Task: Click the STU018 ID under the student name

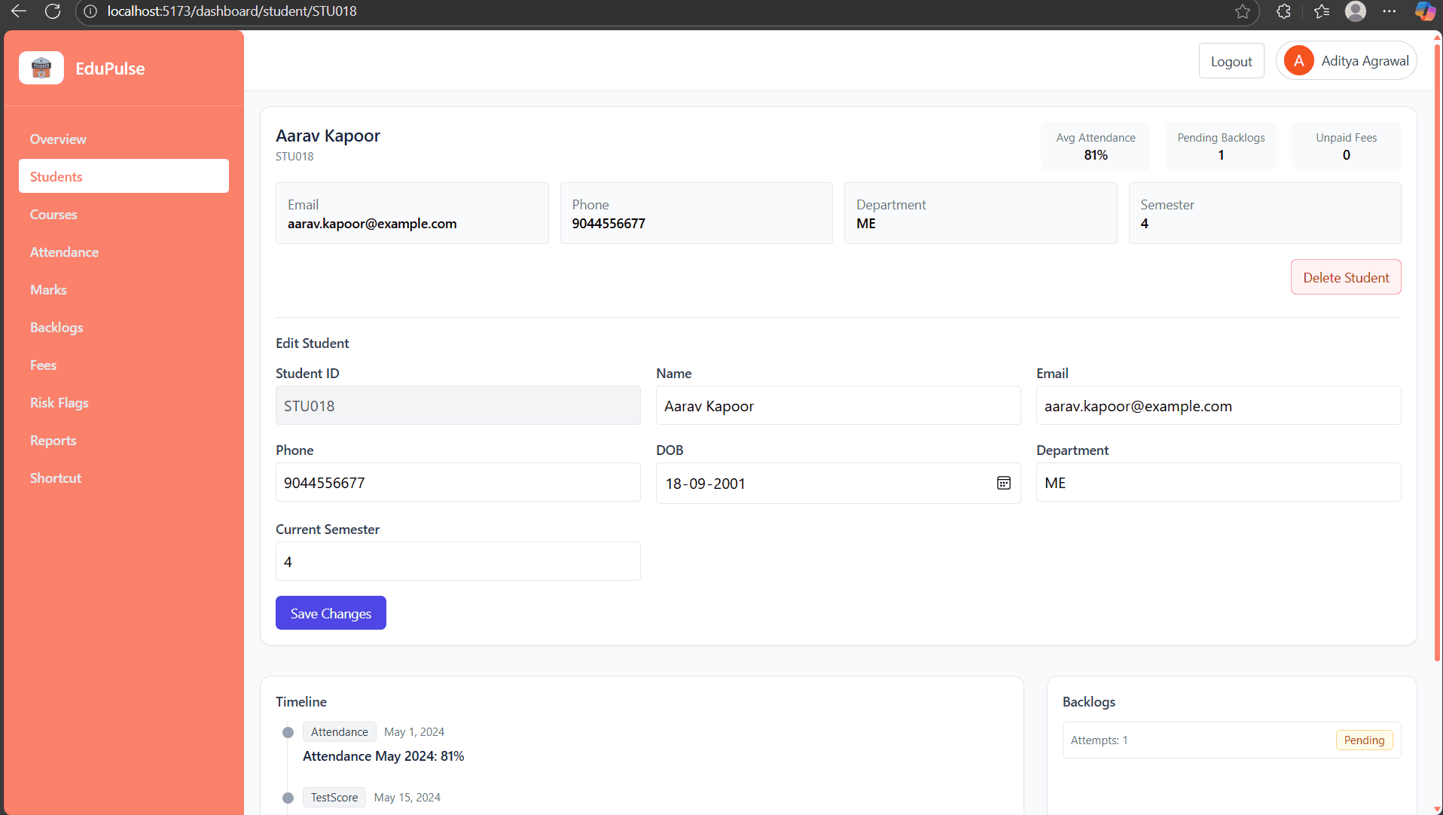Action: pyautogui.click(x=294, y=157)
